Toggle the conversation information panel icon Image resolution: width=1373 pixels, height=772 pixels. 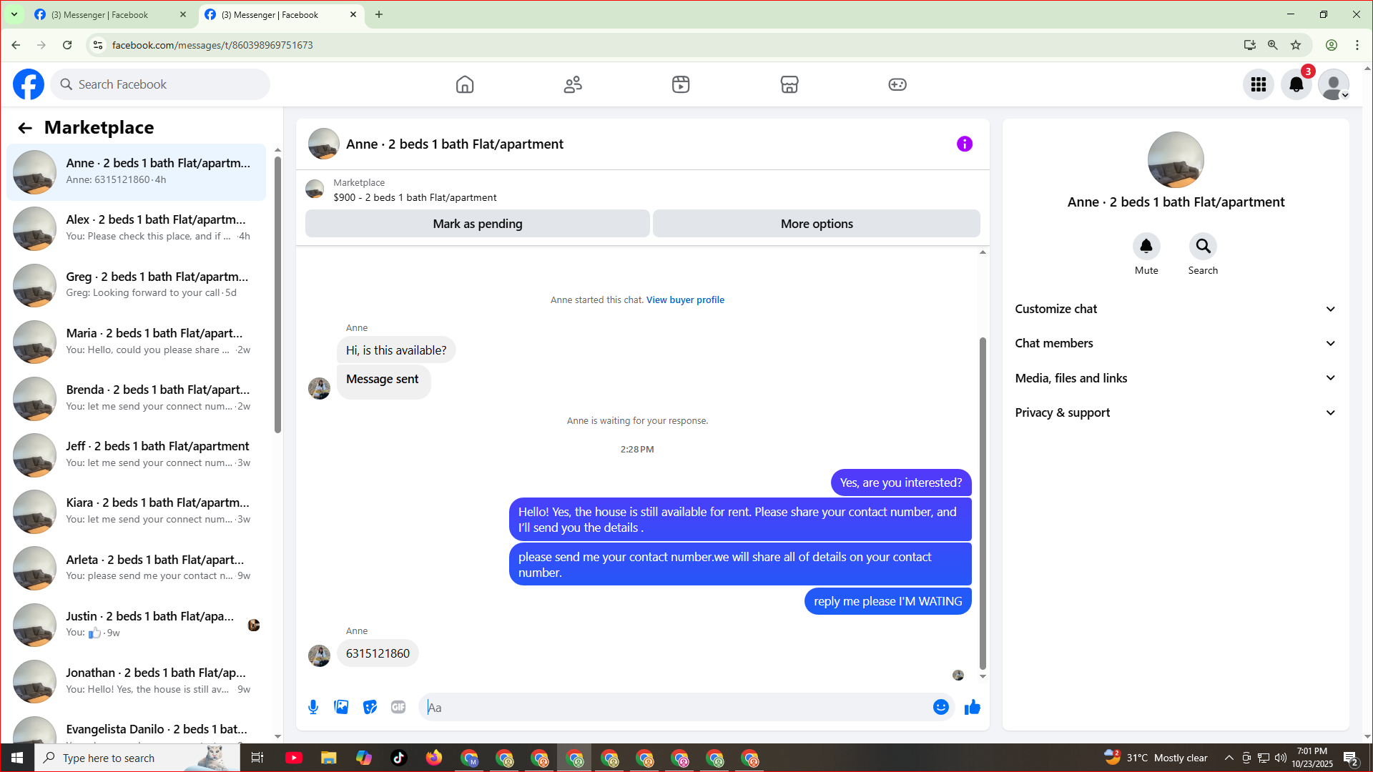pos(964,144)
